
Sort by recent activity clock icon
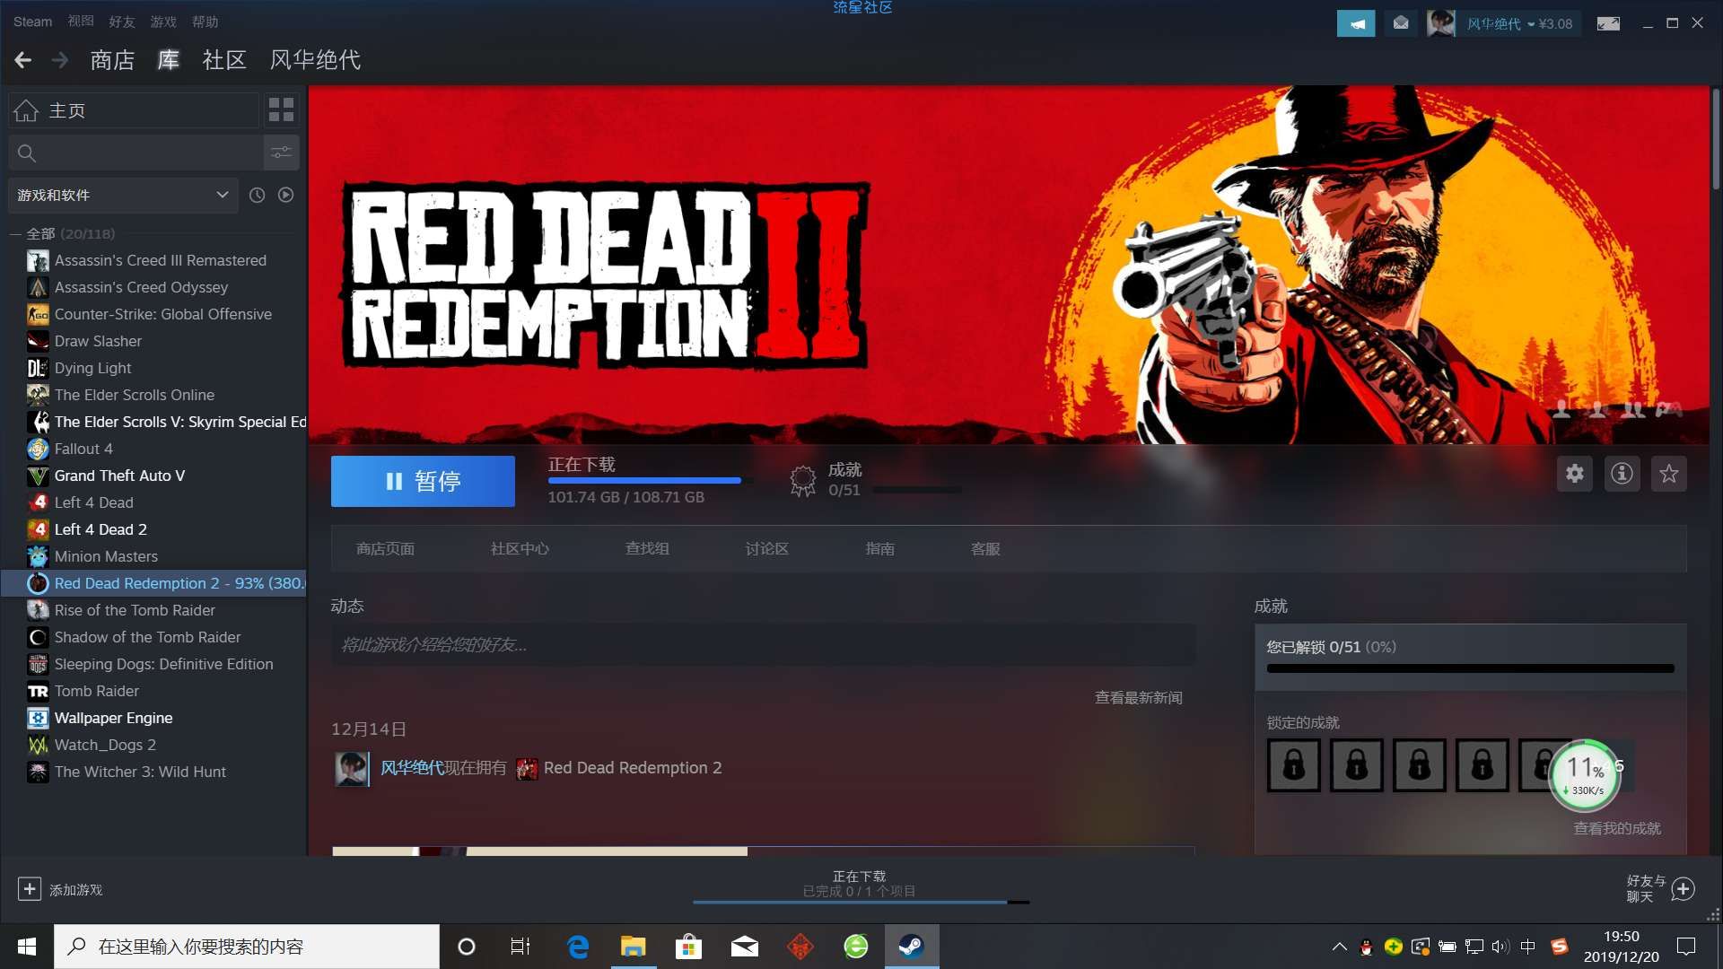point(257,195)
